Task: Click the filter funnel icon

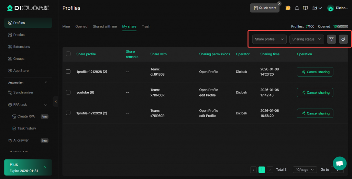Action: (x=331, y=39)
